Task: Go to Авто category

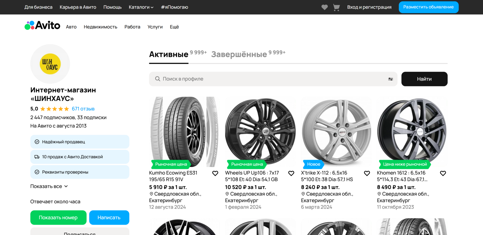Action: tap(71, 27)
